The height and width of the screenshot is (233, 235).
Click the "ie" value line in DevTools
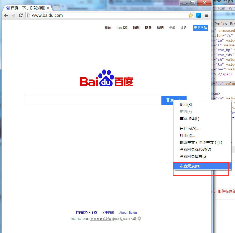pos(224,41)
